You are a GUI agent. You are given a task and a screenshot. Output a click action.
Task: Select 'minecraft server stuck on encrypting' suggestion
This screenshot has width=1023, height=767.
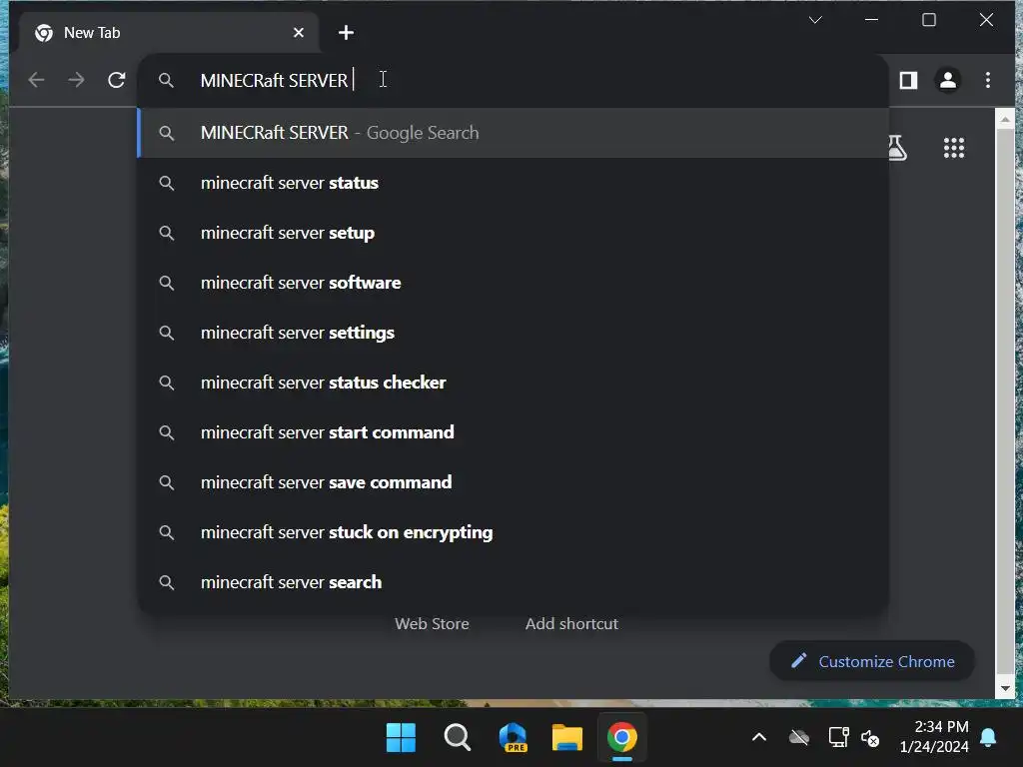[512, 532]
